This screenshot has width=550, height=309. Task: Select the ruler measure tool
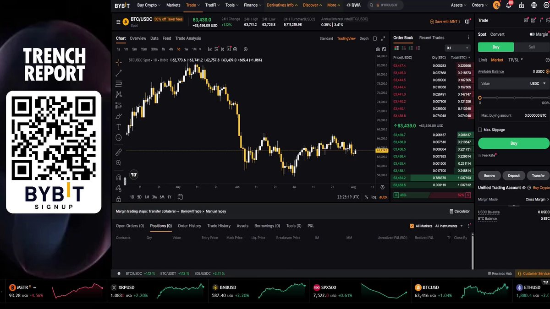119,152
